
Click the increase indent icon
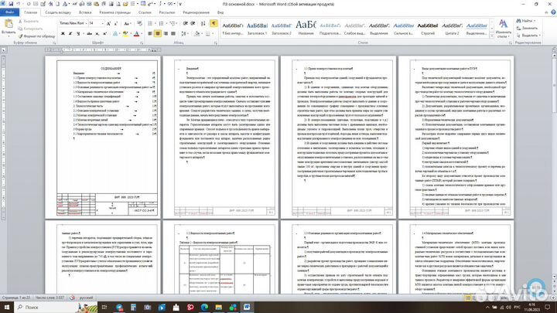pyautogui.click(x=193, y=23)
